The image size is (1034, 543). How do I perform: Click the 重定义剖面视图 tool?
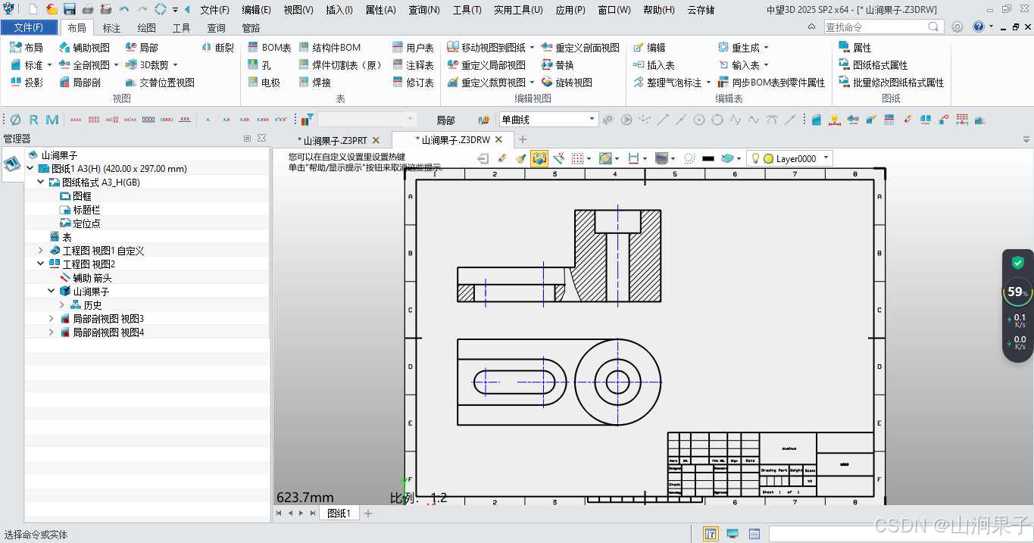coord(580,48)
